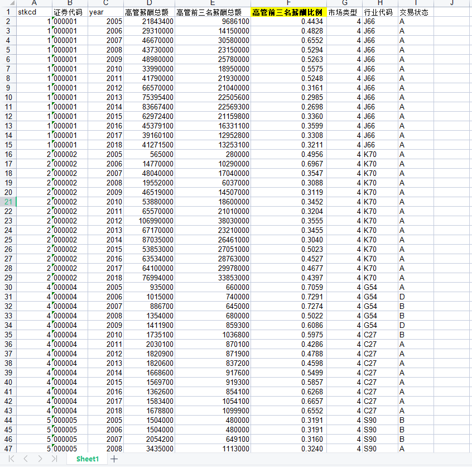Screen dimensions: 472x467
Task: Open the Sheet1 tab
Action: (88, 459)
